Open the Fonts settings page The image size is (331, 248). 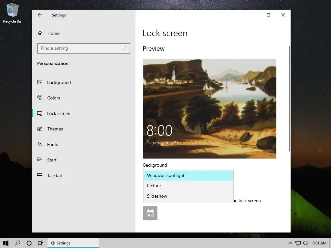tap(84, 144)
